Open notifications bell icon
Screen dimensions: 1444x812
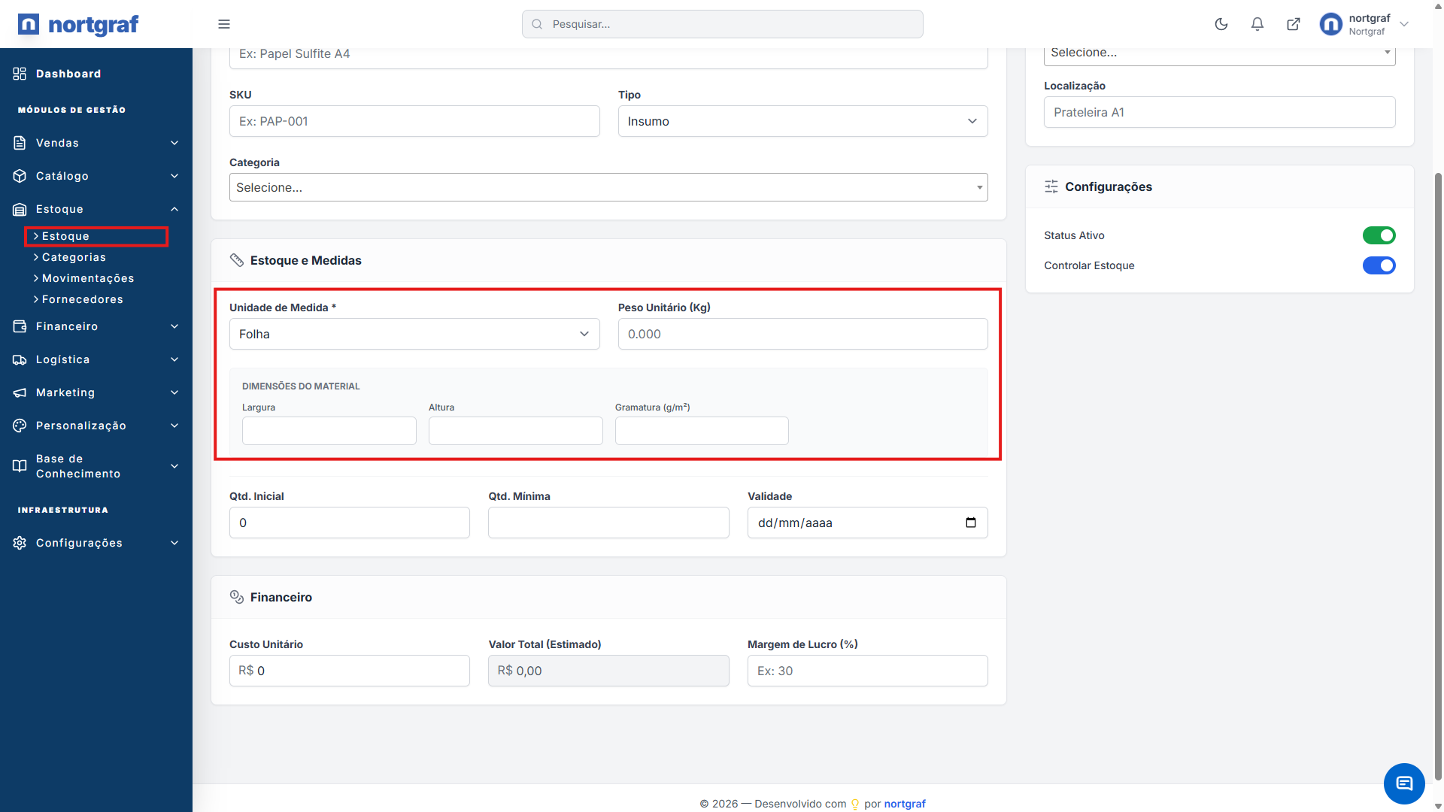click(1257, 24)
